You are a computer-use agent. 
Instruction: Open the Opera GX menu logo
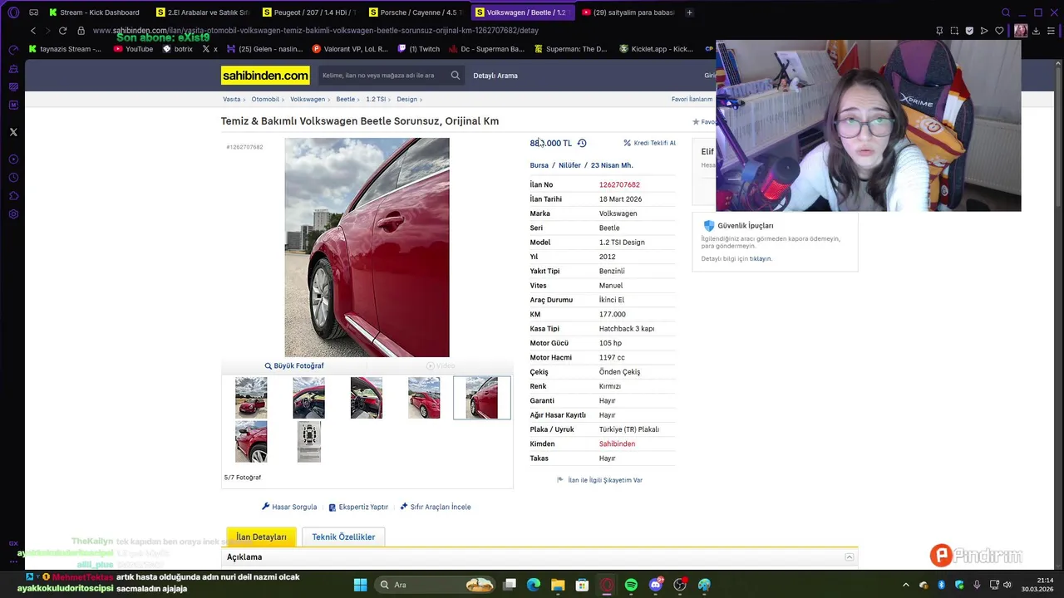(x=13, y=12)
